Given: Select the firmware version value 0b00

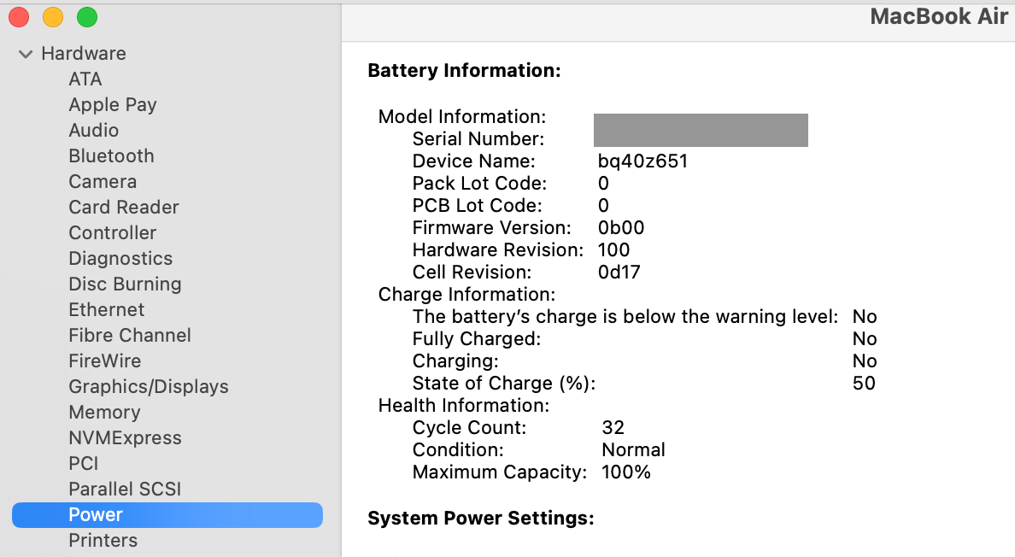Looking at the screenshot, I should point(621,228).
